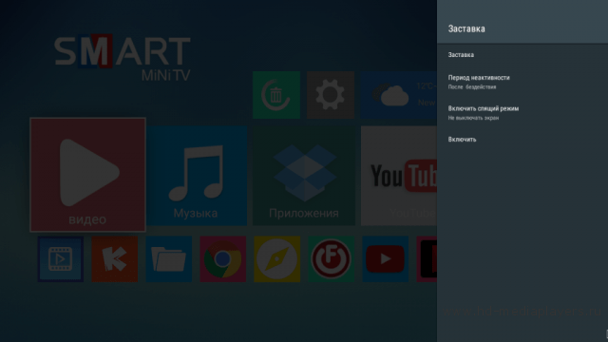Screen dimensions: 608x342
Task: Open the file manager folder icon
Action: click(169, 259)
